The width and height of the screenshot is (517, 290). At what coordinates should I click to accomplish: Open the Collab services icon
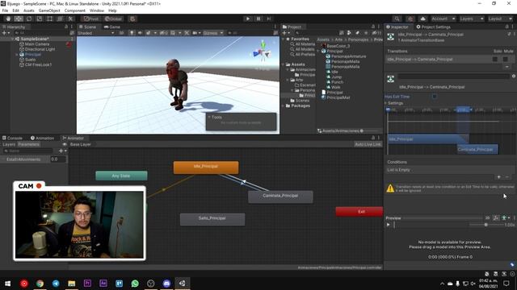tap(410, 19)
